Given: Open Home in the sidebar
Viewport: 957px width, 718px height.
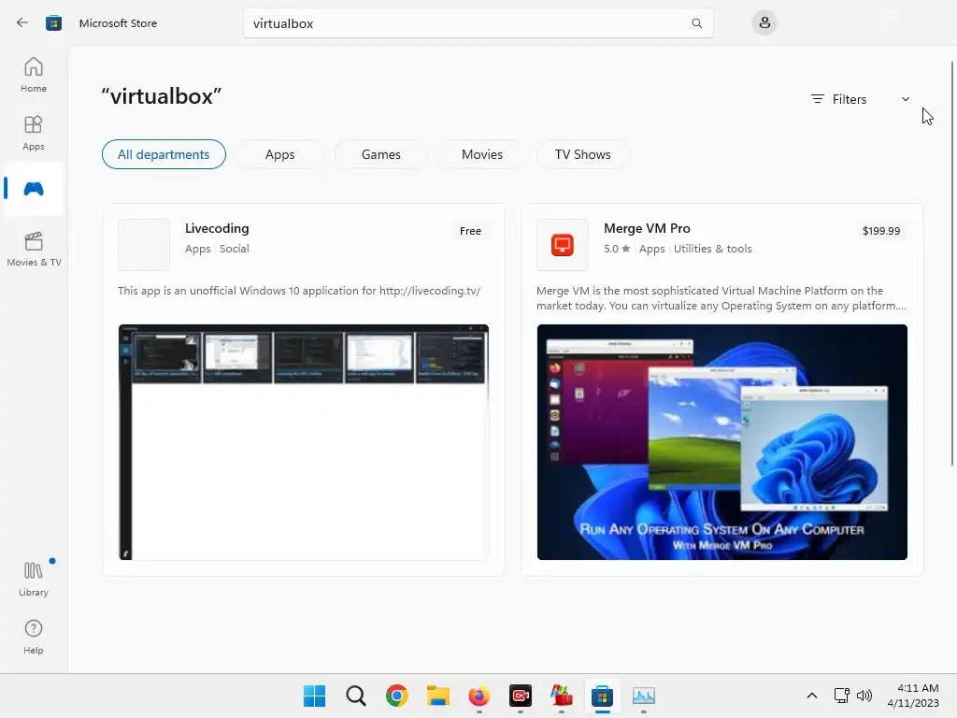Looking at the screenshot, I should tap(34, 75).
